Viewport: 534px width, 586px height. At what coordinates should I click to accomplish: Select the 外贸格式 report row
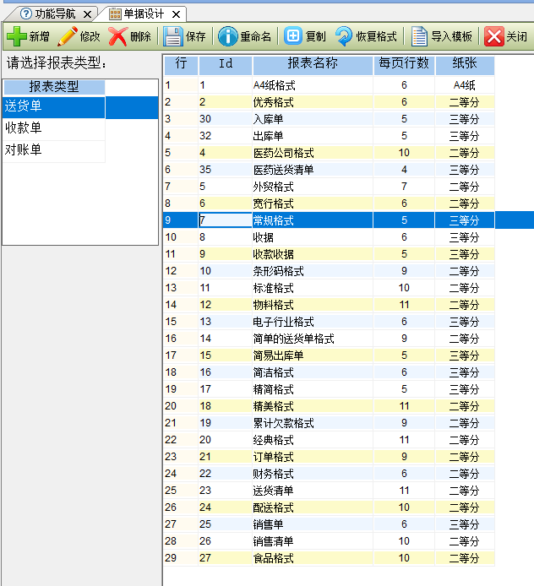[329, 187]
